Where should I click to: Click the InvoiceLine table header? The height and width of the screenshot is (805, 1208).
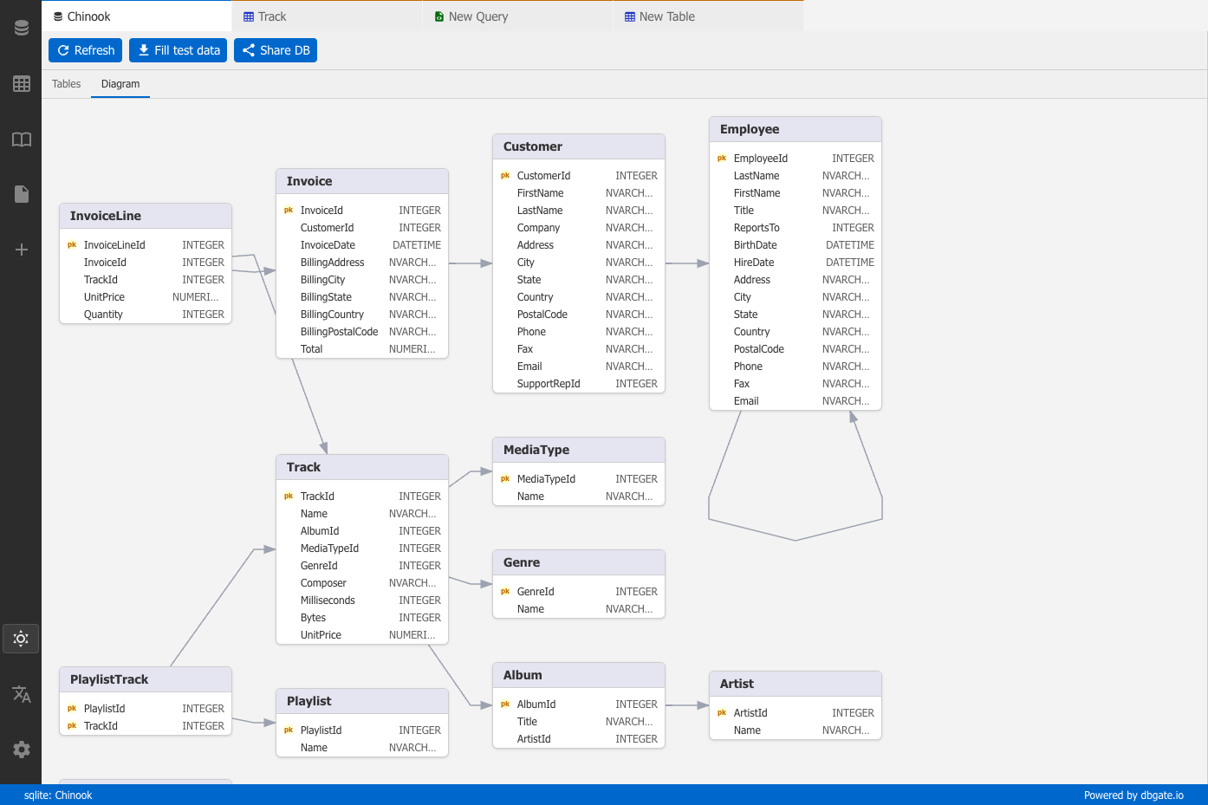click(146, 216)
